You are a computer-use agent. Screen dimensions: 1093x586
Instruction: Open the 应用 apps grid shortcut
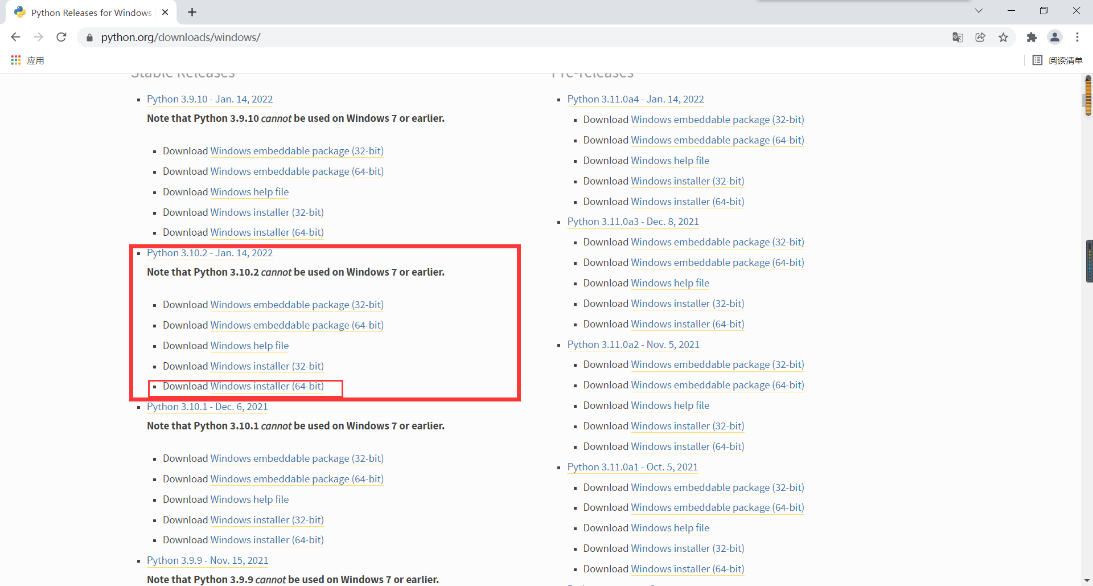click(x=27, y=60)
